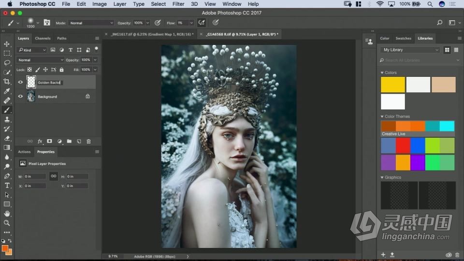Viewport: 464px width, 261px height.
Task: Click the foreground color swatch
Action: coord(5,248)
